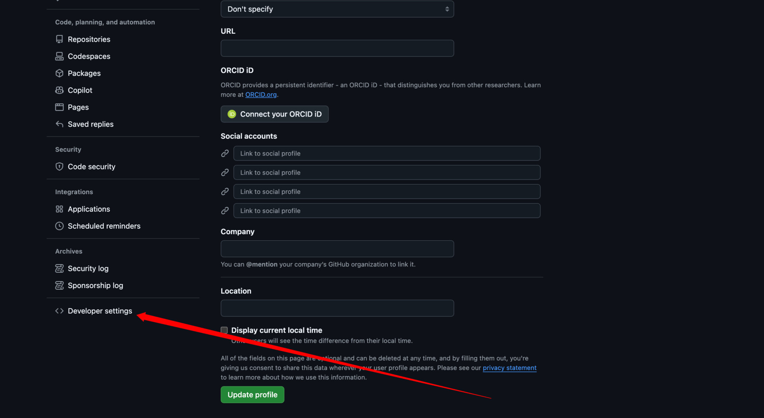Go to Security log
This screenshot has width=764, height=418.
[88, 268]
